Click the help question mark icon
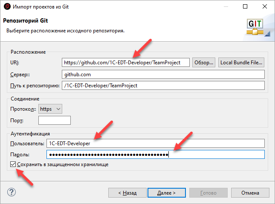 (x=12, y=192)
